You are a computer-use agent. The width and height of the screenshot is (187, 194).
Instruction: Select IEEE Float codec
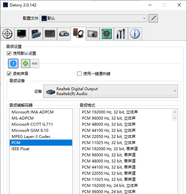[x=41, y=149]
